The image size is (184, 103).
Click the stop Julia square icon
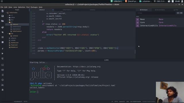(x=3, y=42)
